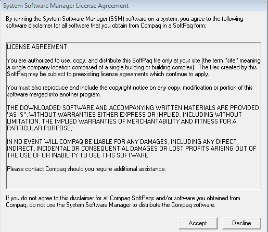Click the LICENSE AGREEMENT heading in text box
Viewport: 268px width, 232px height.
[37, 47]
